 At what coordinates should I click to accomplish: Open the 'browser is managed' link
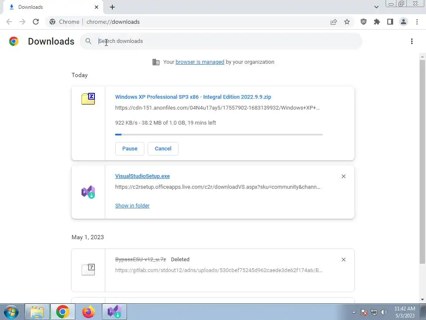click(200, 62)
